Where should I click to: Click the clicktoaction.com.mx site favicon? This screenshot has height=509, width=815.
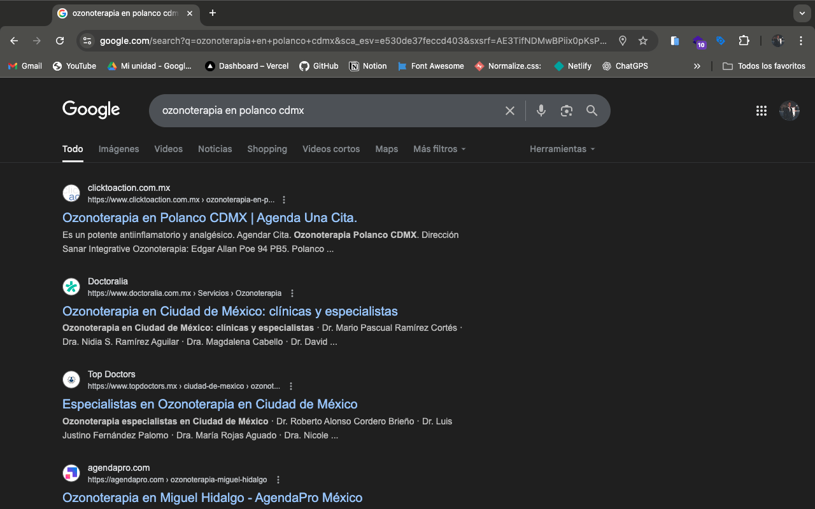(71, 193)
